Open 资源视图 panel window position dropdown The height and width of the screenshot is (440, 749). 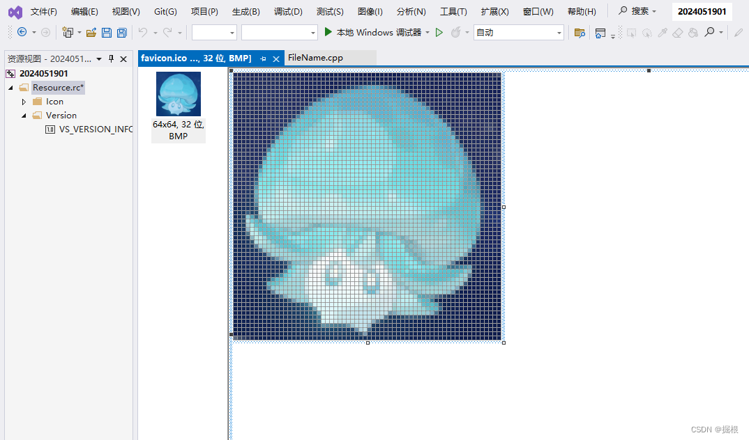[x=99, y=59]
